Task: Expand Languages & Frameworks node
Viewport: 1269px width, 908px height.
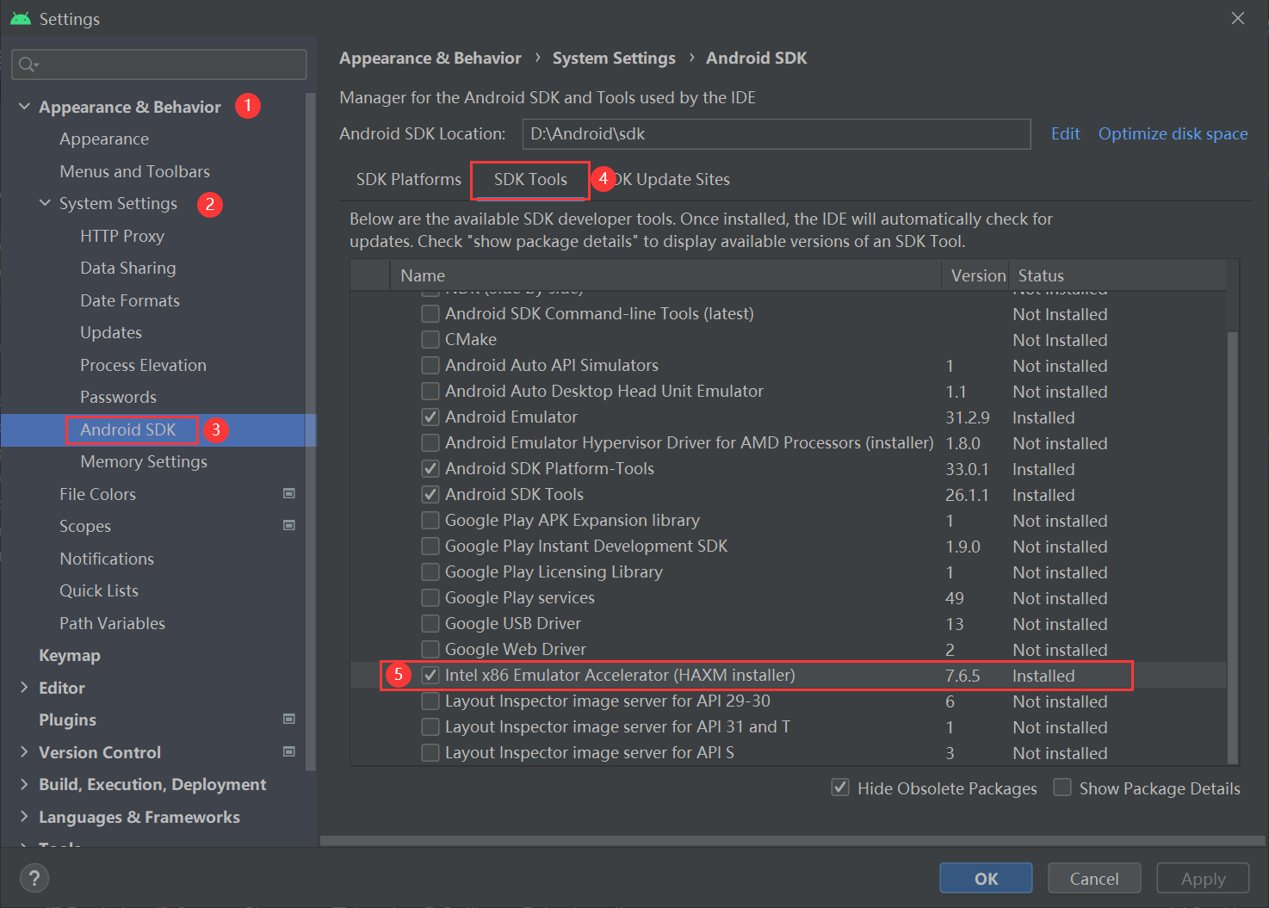Action: [24, 816]
